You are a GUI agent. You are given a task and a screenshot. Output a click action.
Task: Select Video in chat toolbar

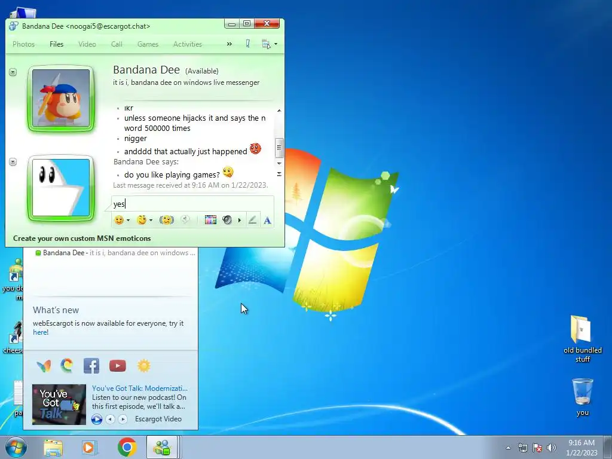click(87, 44)
